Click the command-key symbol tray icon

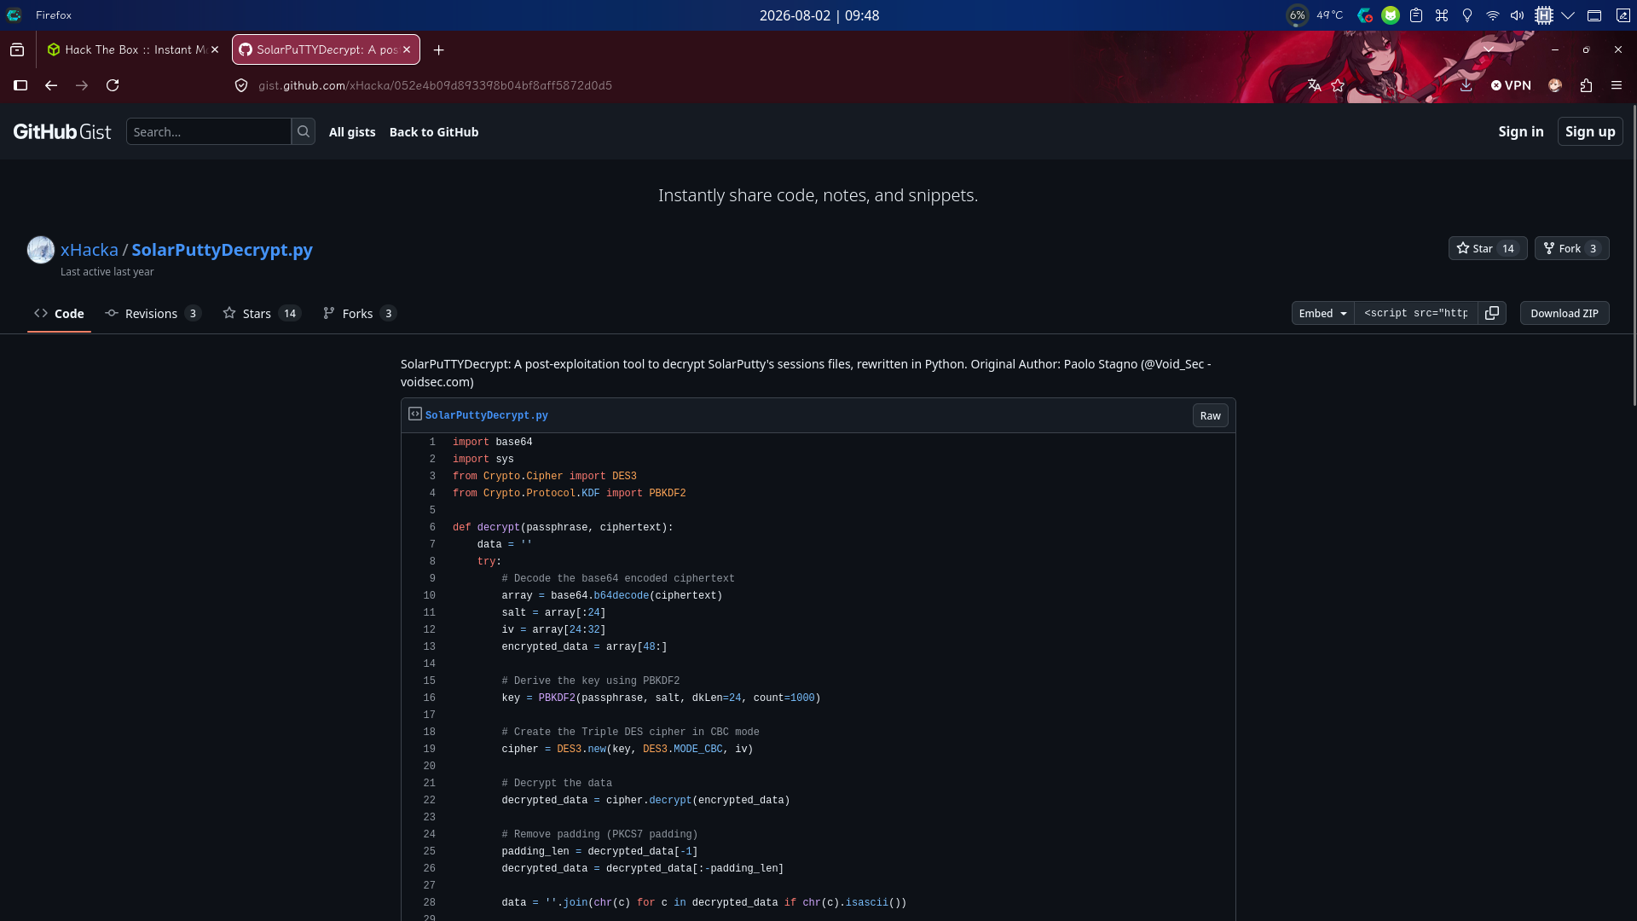1442,15
